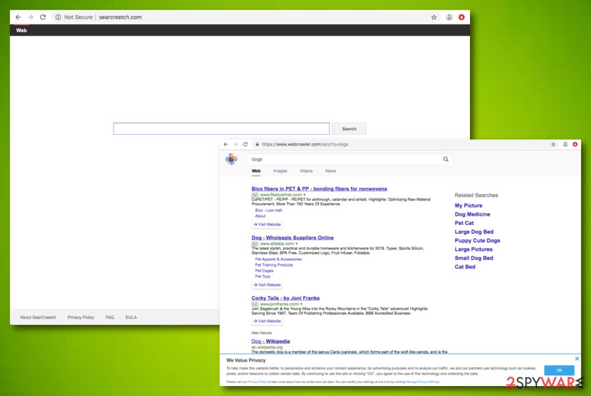The width and height of the screenshot is (591, 396).
Task: Open en.wikipedia.org green URL text
Action: coord(267,347)
